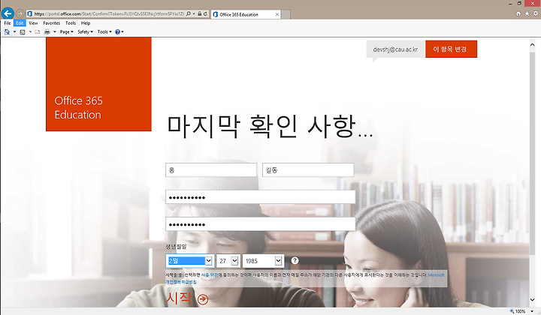Open the File menu
Screen dimensions: 541x315
point(8,23)
